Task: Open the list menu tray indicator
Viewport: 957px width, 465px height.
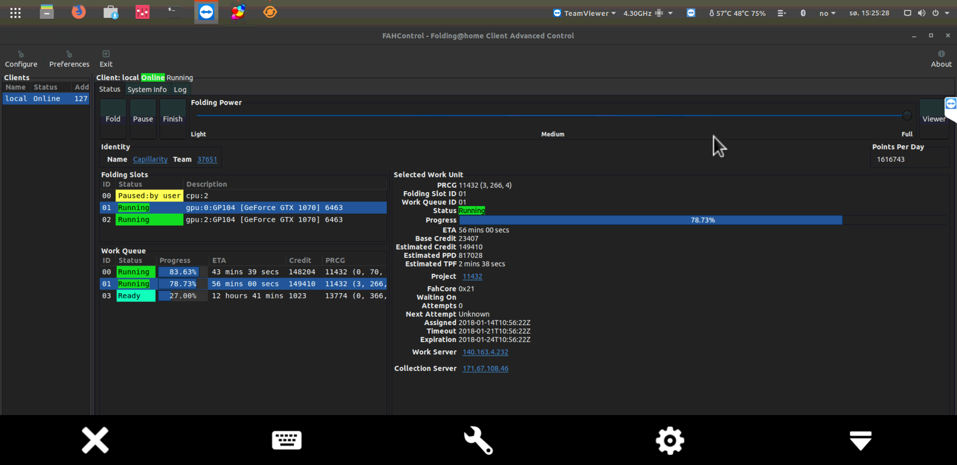Action: click(x=782, y=13)
